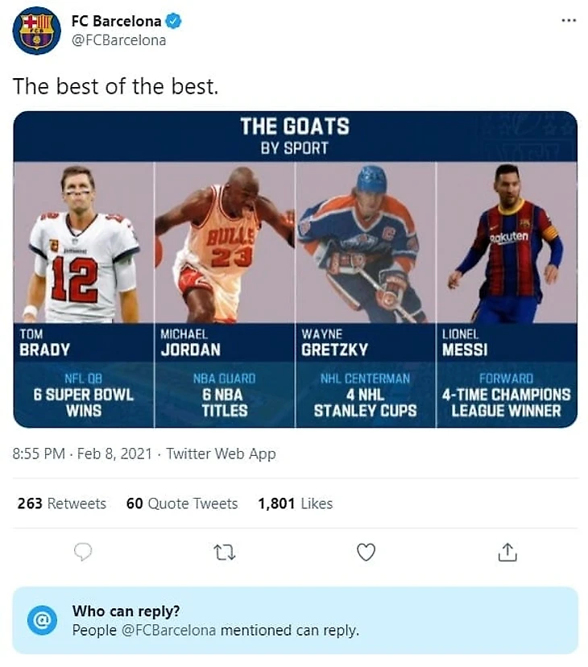View the 60 Quote Tweets list
Image resolution: width=588 pixels, height=667 pixels.
click(x=182, y=503)
